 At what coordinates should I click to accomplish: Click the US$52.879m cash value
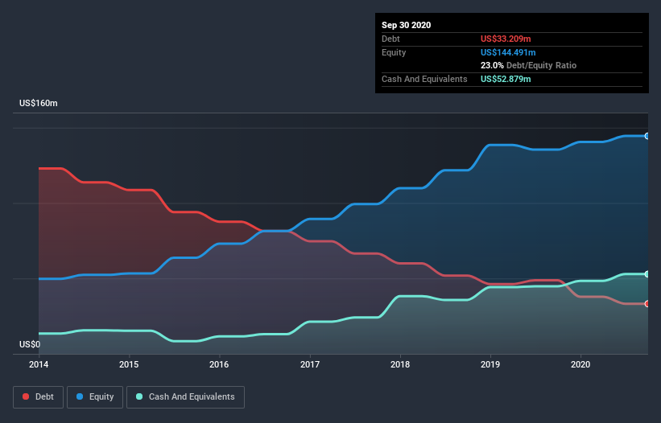click(x=506, y=79)
